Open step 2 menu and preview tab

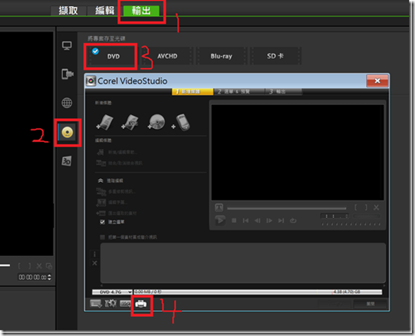(239, 91)
